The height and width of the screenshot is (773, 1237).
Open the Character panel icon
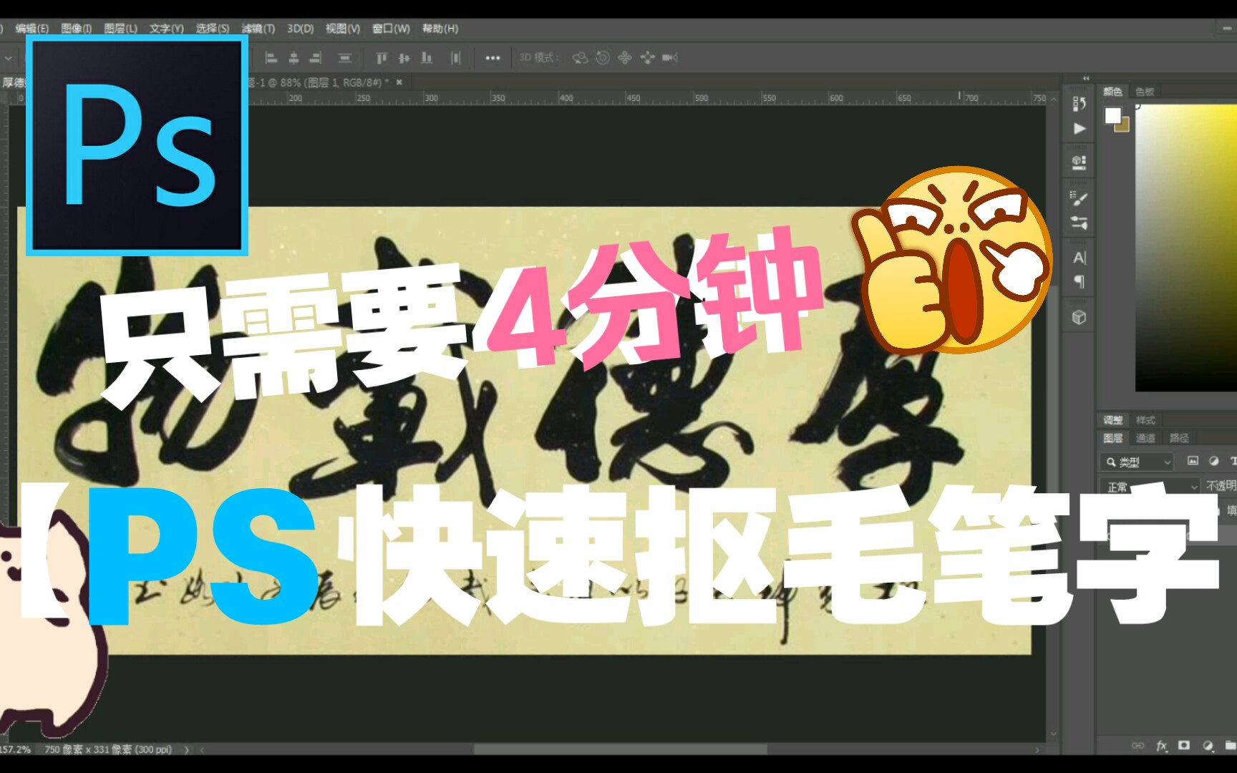point(1080,258)
